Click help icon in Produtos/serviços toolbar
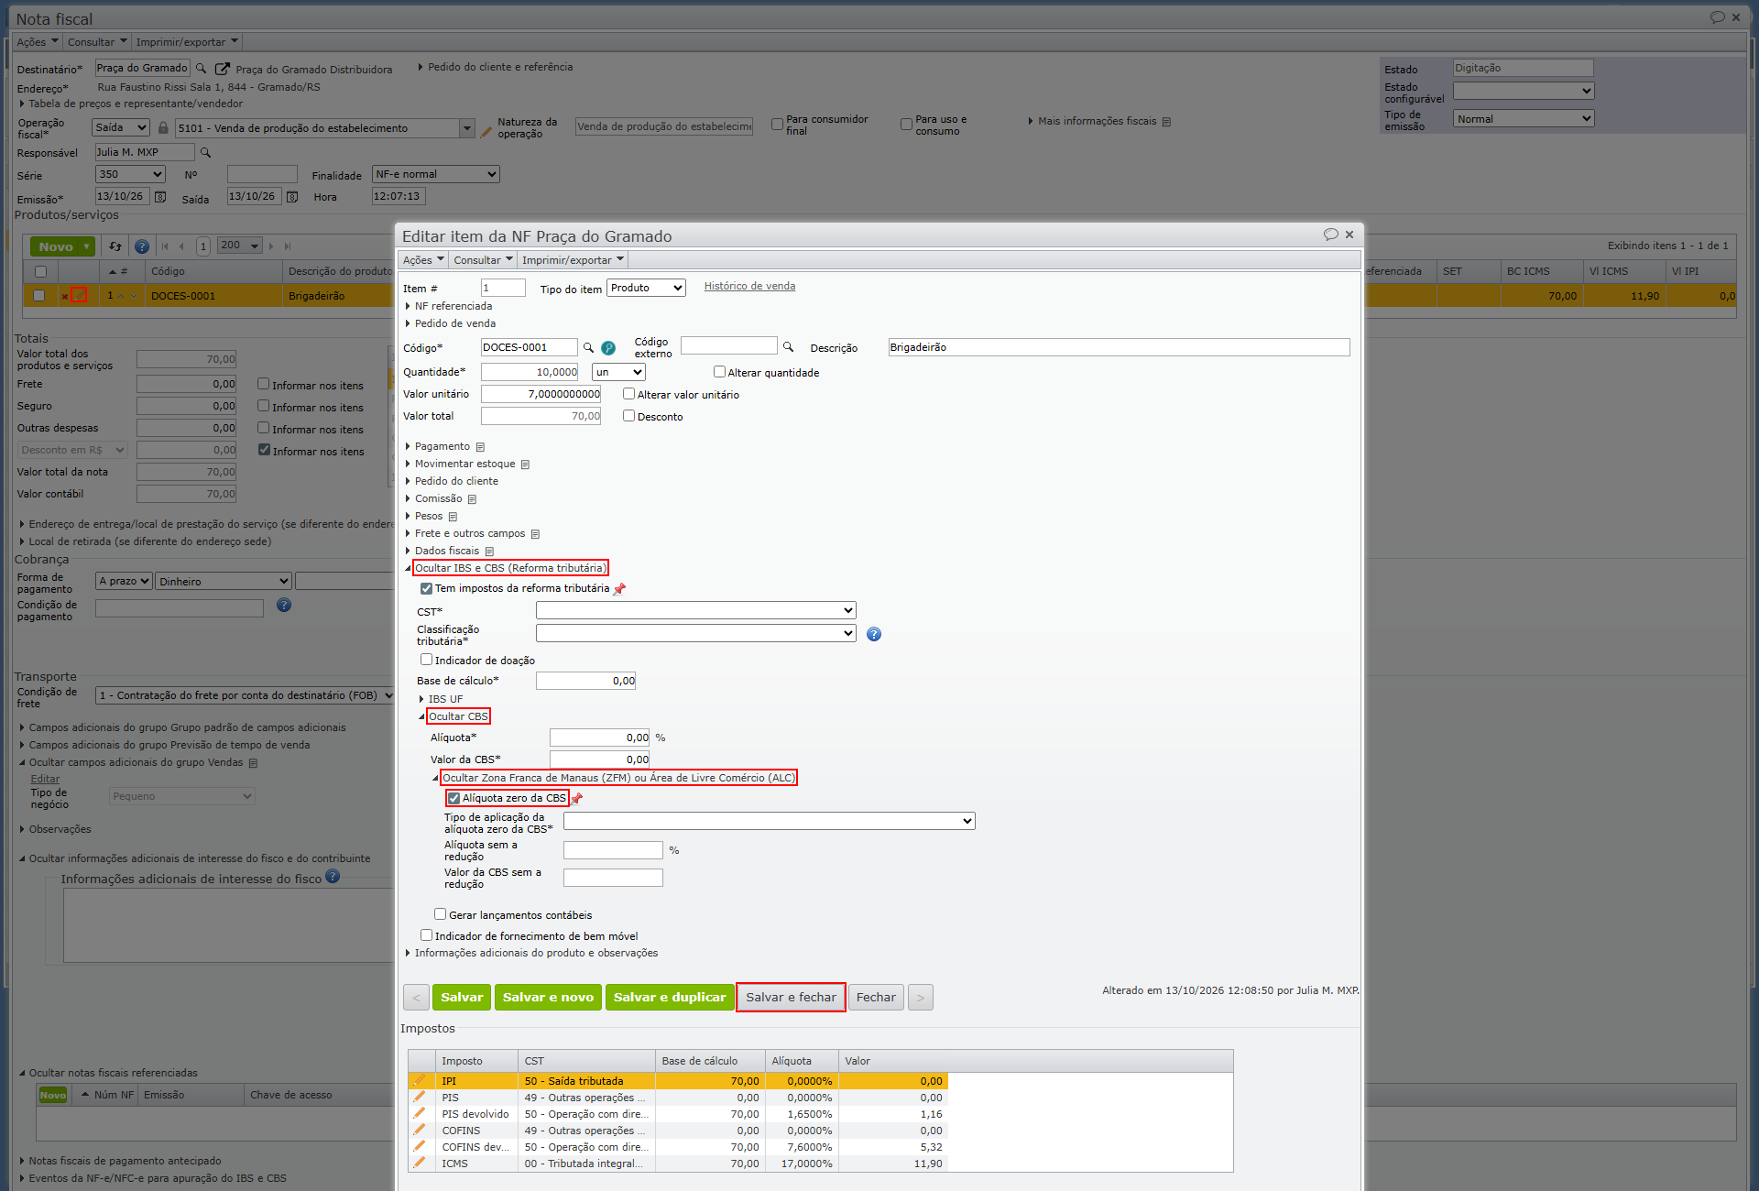1759x1191 pixels. click(142, 246)
